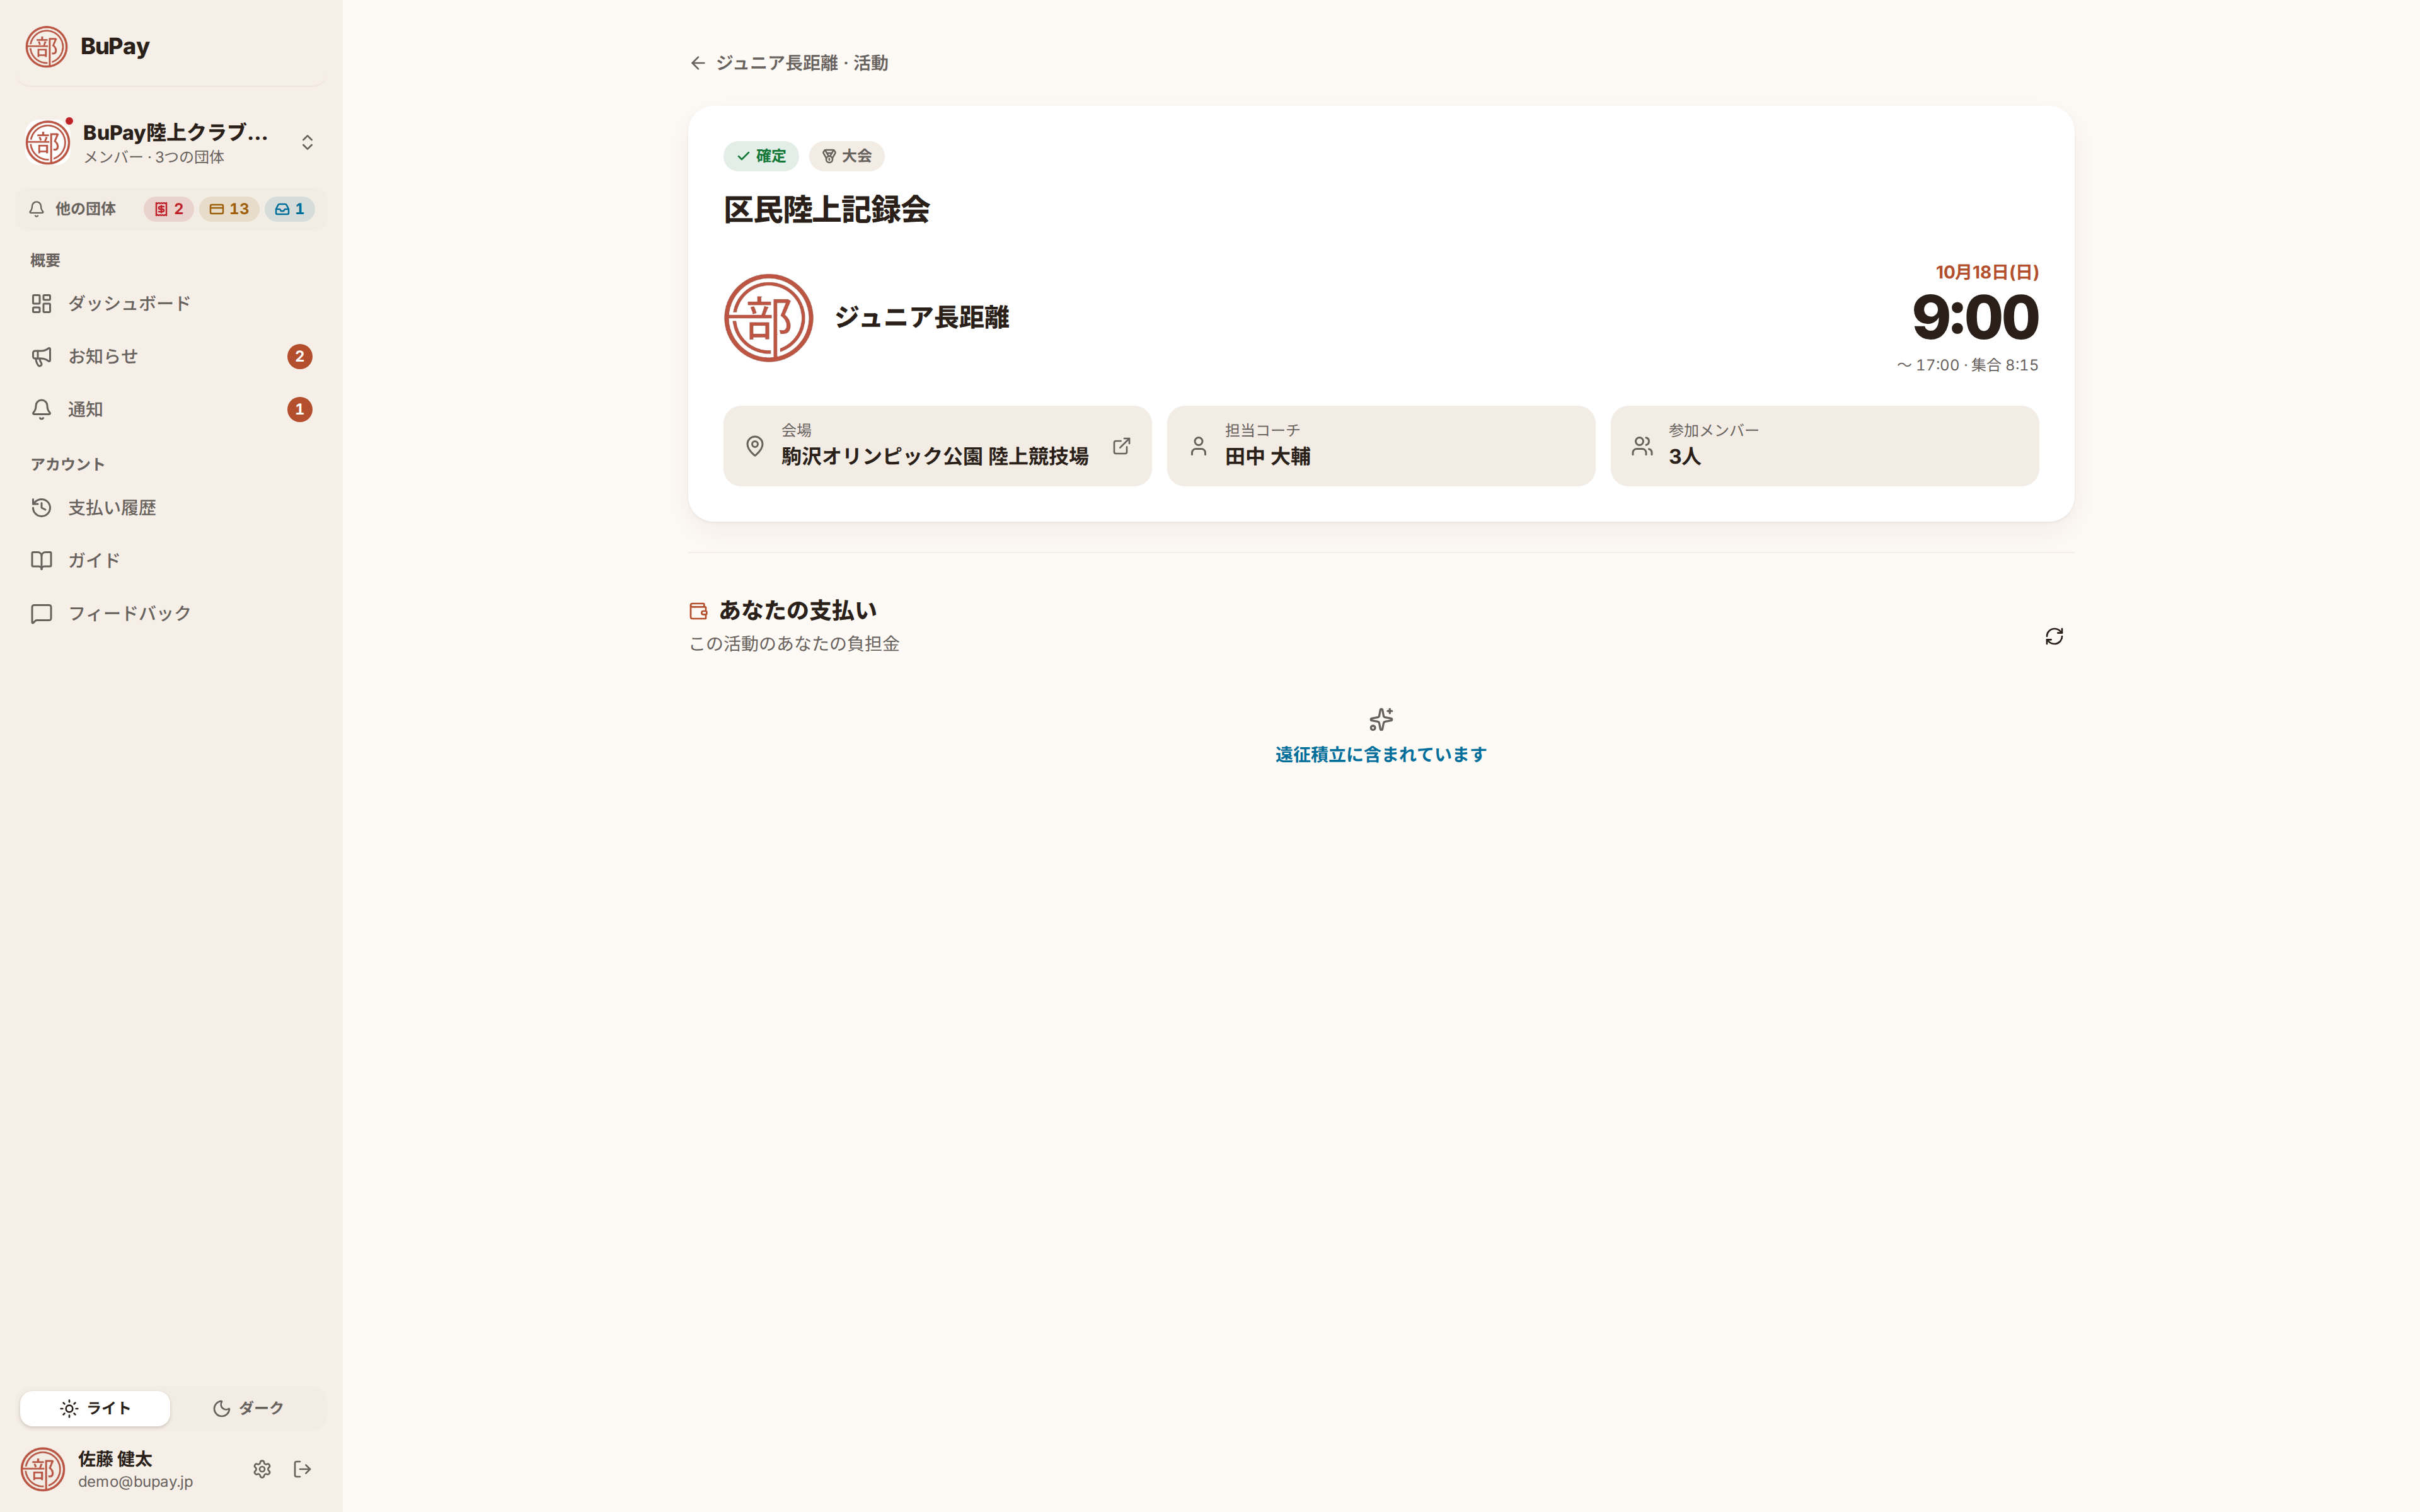Click the speech bubble icon beside フィードバック
Screen dimensions: 2420x1512
41,613
